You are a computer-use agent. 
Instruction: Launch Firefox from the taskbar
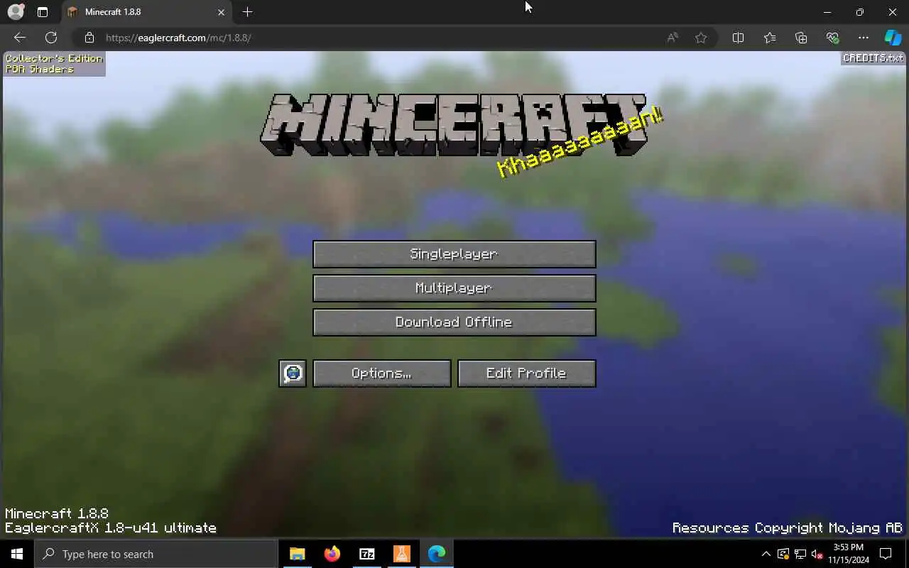click(x=332, y=554)
